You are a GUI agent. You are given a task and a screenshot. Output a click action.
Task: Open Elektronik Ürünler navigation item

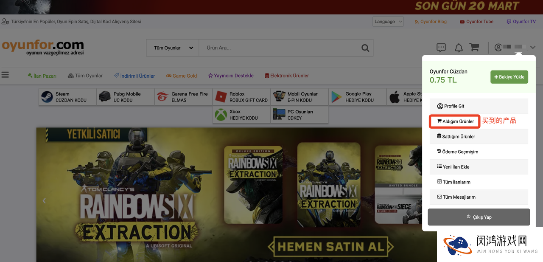pyautogui.click(x=287, y=76)
